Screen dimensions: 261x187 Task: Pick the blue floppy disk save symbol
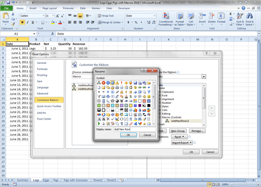point(135,83)
